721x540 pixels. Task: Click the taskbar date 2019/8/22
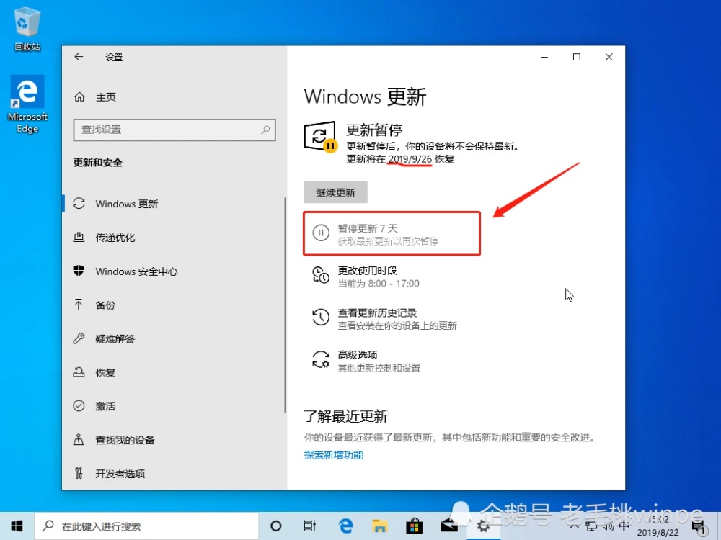657,533
